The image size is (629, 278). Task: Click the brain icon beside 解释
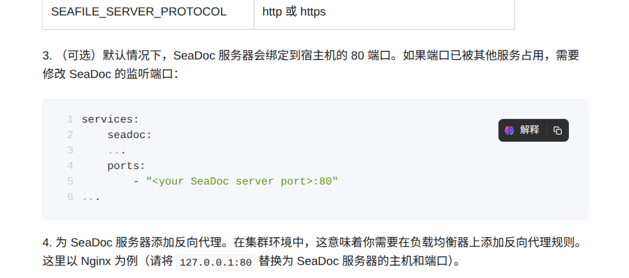510,130
